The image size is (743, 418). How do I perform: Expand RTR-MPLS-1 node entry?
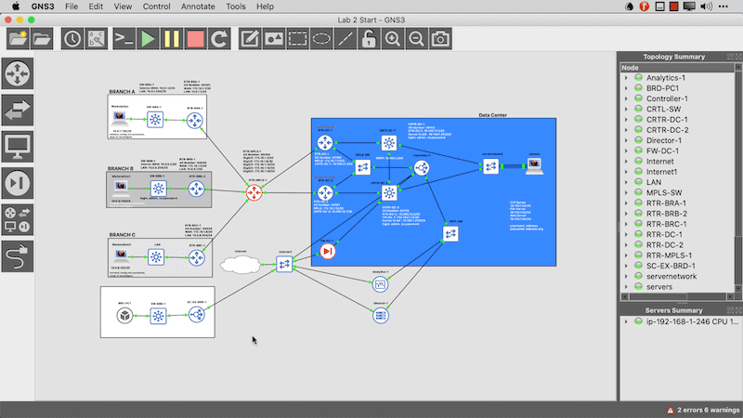(x=626, y=255)
